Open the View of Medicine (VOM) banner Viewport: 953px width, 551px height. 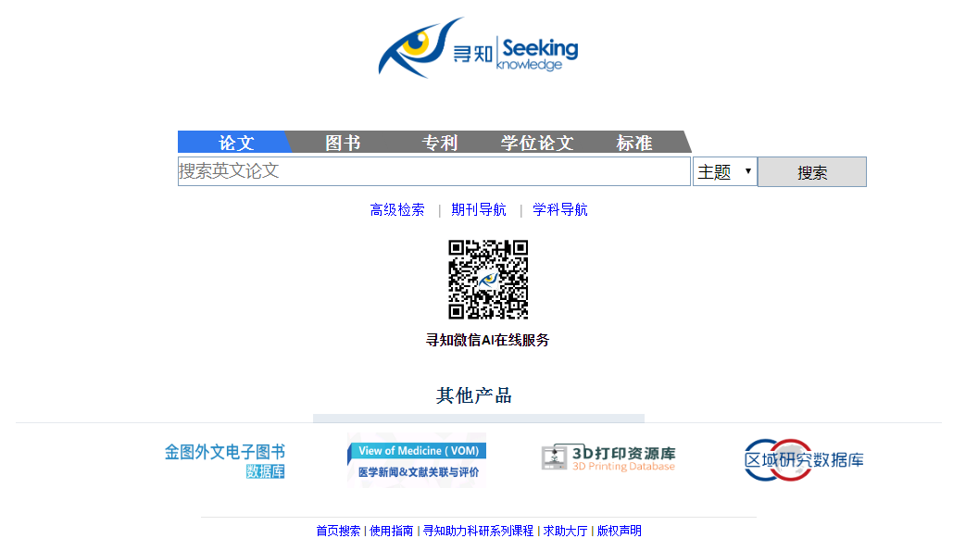[417, 460]
